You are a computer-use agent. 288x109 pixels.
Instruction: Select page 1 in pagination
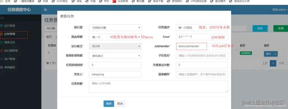[273, 63]
